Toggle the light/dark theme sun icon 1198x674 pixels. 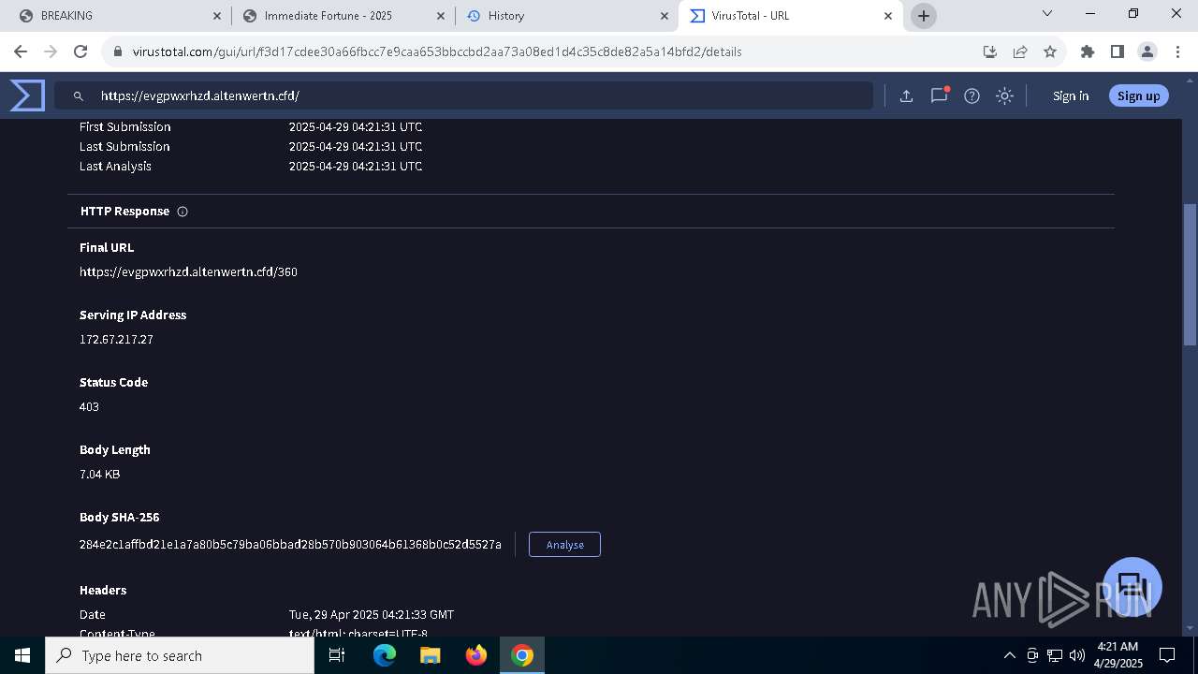(1004, 95)
